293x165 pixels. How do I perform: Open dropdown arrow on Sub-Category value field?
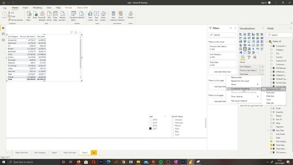[x=260, y=66]
